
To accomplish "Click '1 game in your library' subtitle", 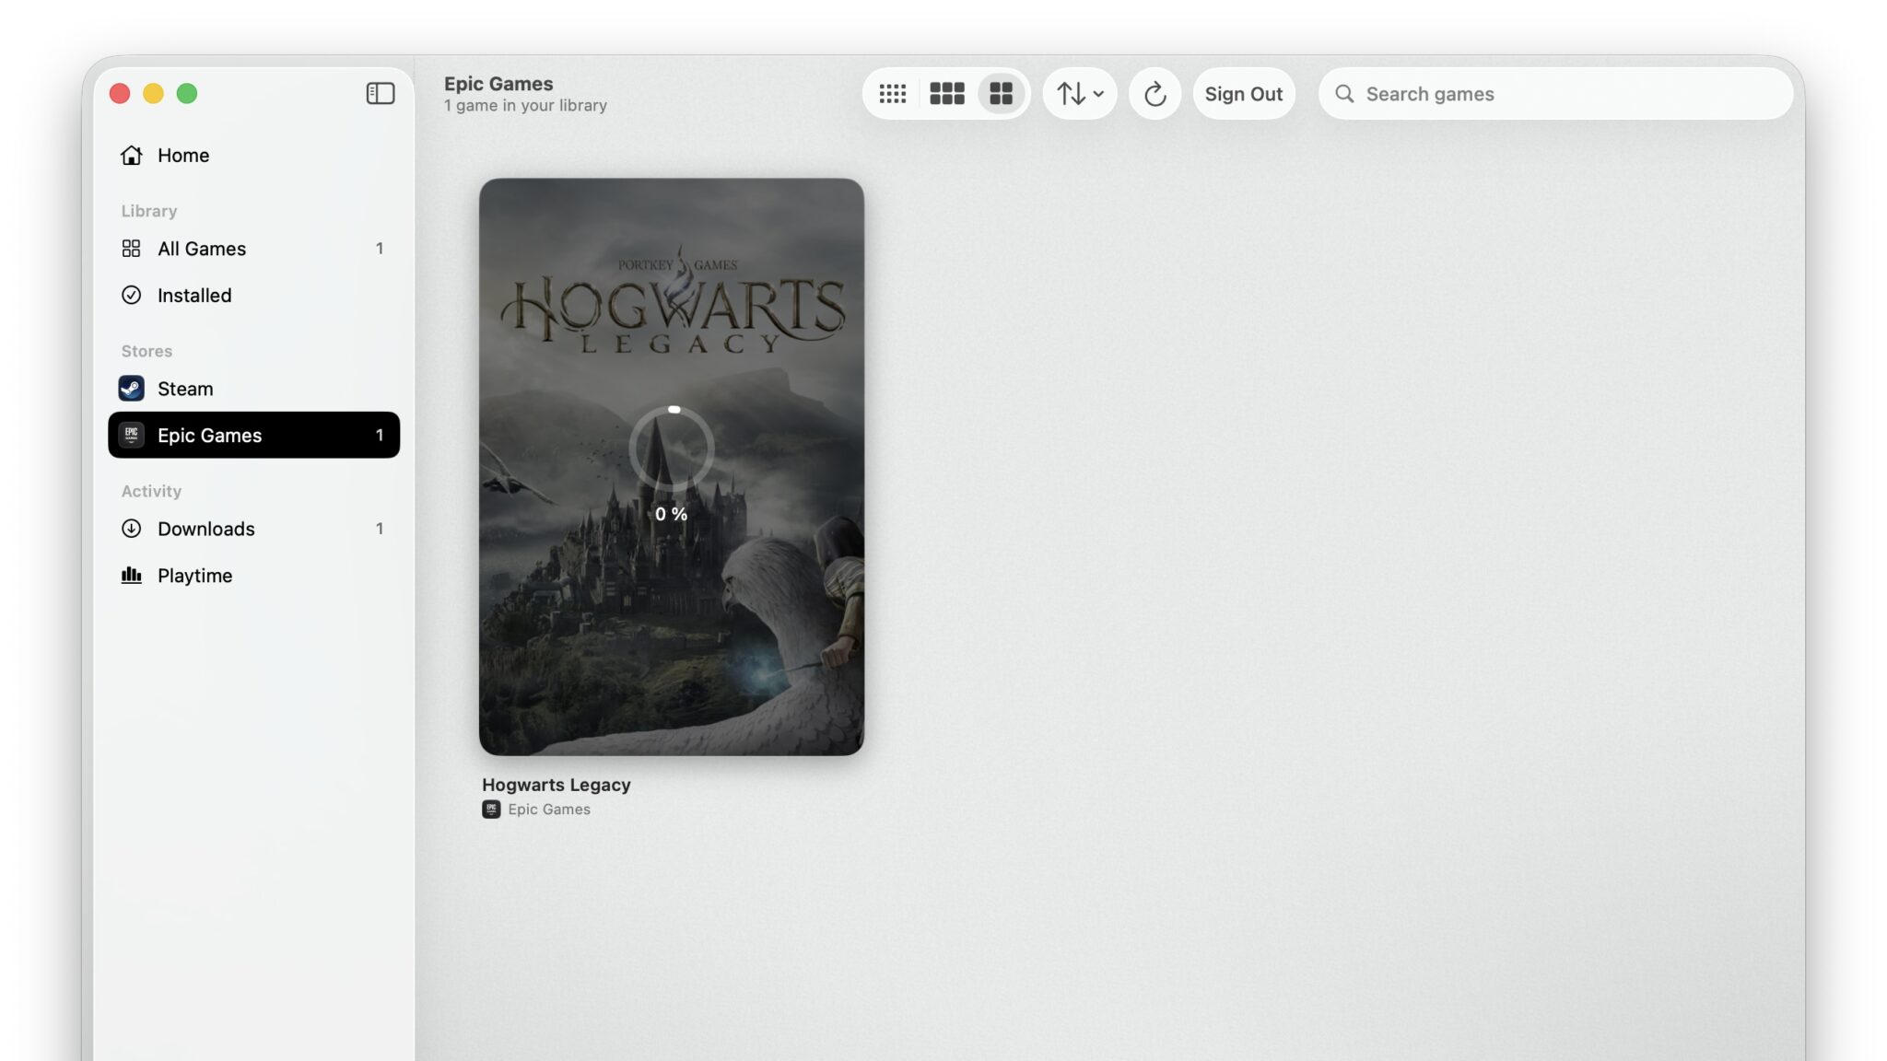I will click(525, 106).
